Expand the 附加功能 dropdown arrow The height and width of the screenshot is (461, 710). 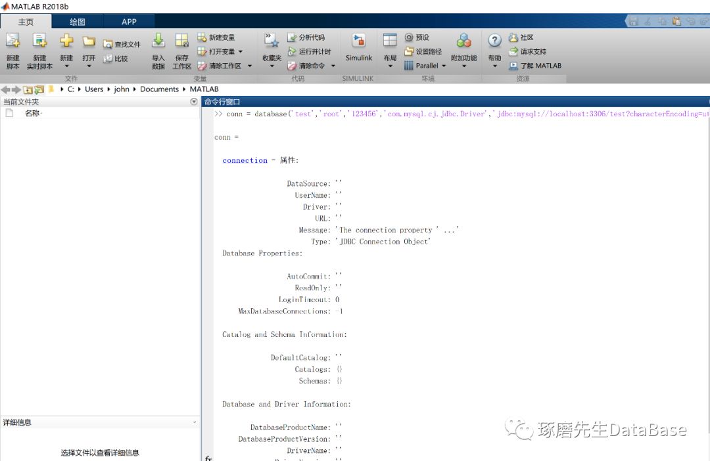(463, 66)
